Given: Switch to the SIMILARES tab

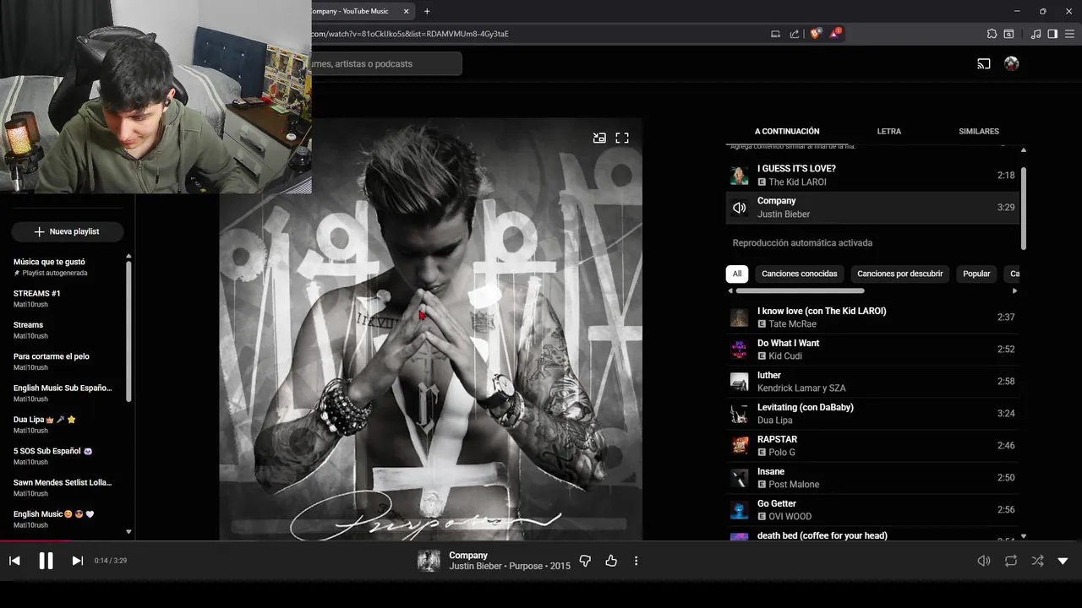Looking at the screenshot, I should click(x=979, y=132).
